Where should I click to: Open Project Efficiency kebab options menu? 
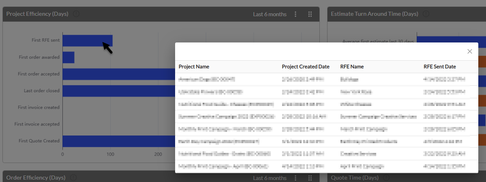pyautogui.click(x=295, y=14)
